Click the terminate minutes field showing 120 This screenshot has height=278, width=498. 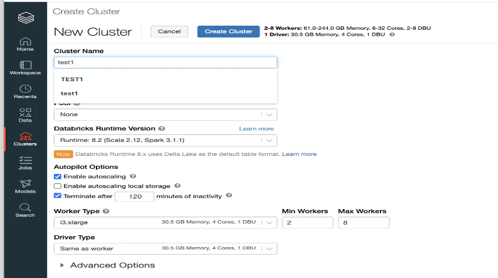click(x=134, y=196)
